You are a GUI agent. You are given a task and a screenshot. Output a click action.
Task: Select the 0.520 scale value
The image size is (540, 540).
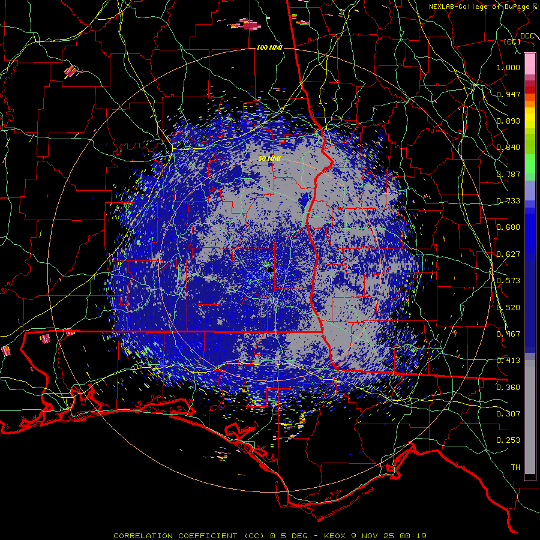(508, 308)
